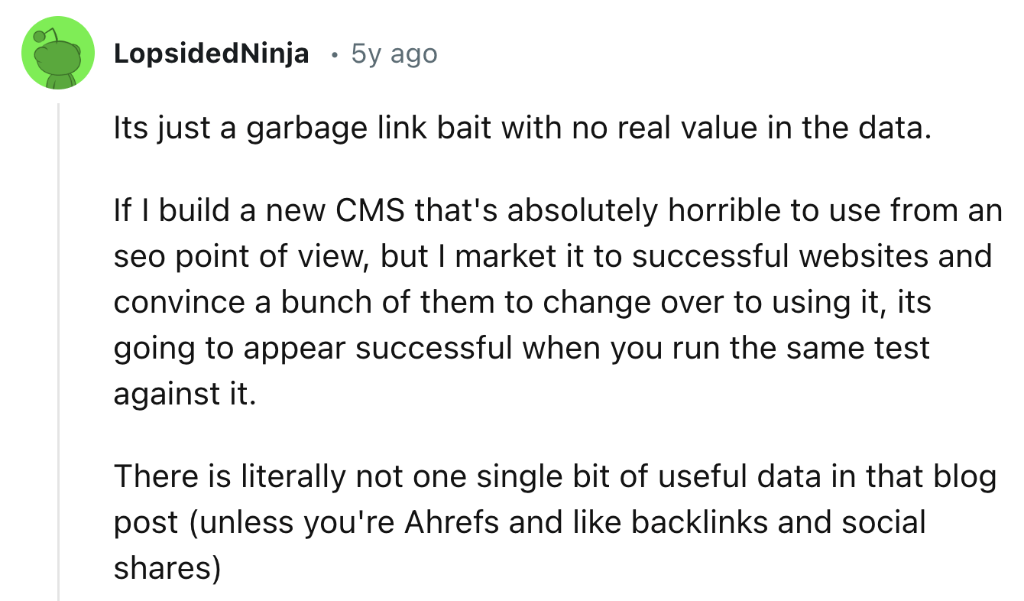This screenshot has height=601, width=1024.
Task: Collapse the comment via the vertical thread line
Action: (x=59, y=352)
